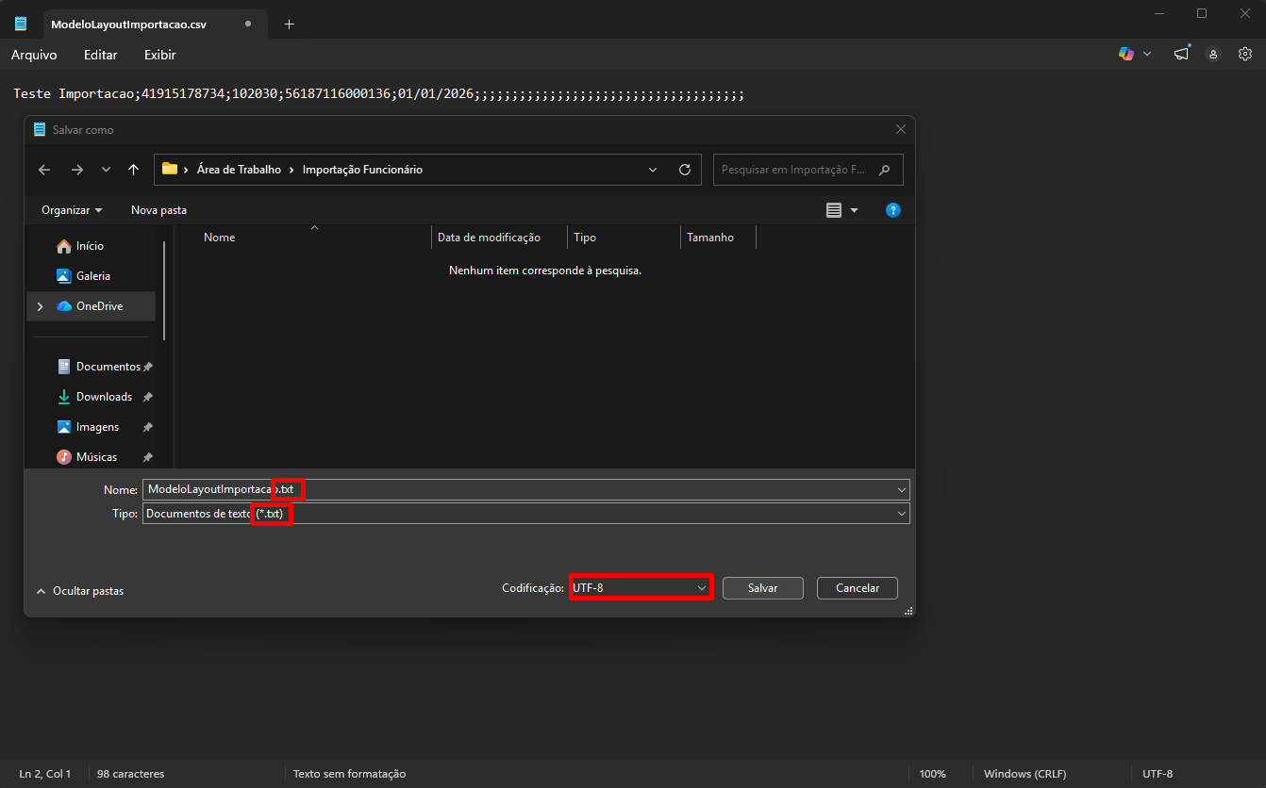Click UTF-8 encoding in the status bar
Image resolution: width=1266 pixels, height=788 pixels.
(1158, 774)
